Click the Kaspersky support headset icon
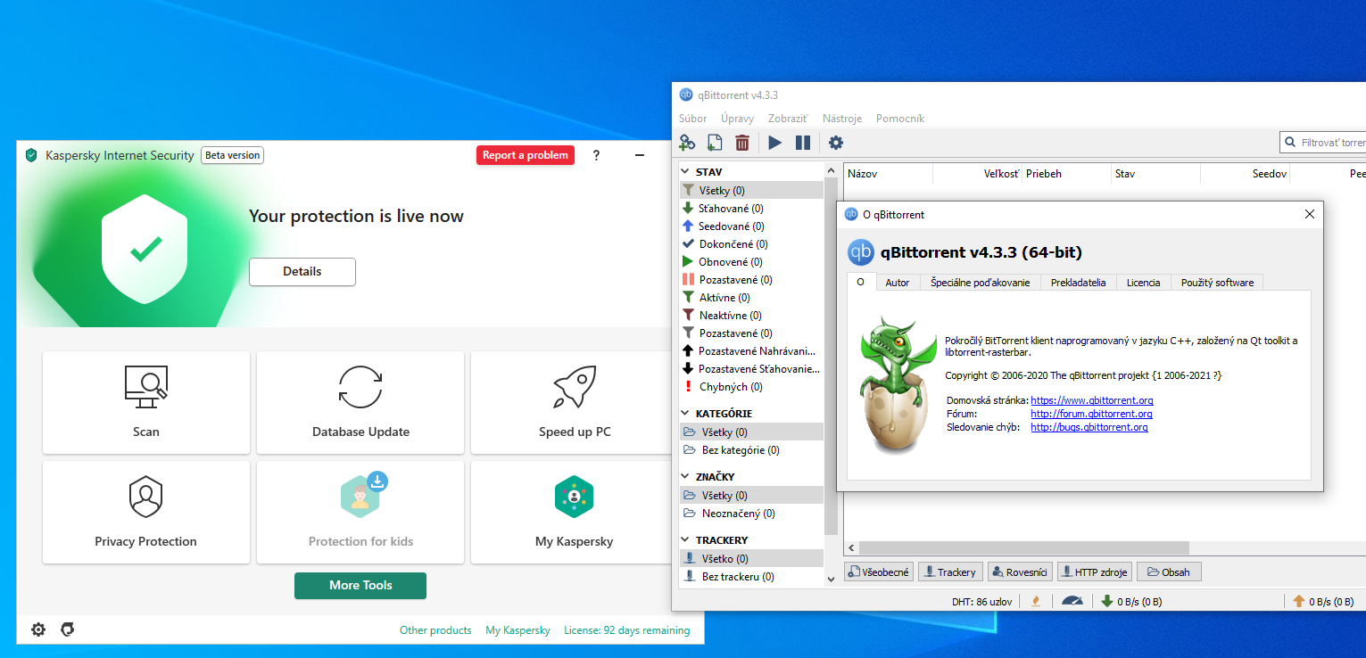This screenshot has width=1366, height=658. click(x=67, y=629)
